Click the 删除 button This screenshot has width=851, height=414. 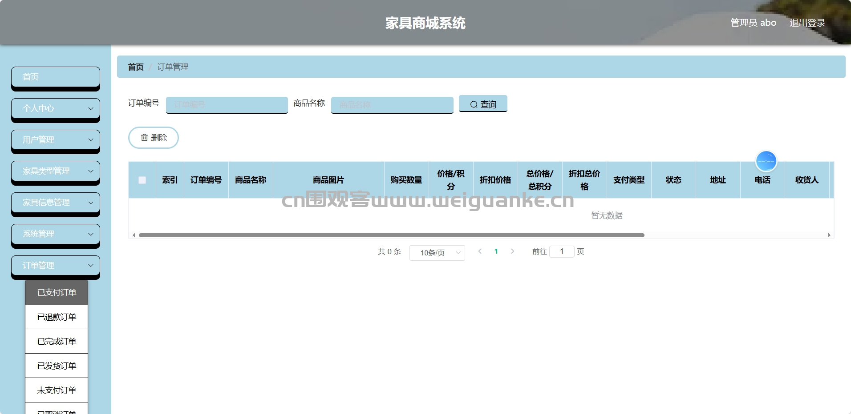154,138
